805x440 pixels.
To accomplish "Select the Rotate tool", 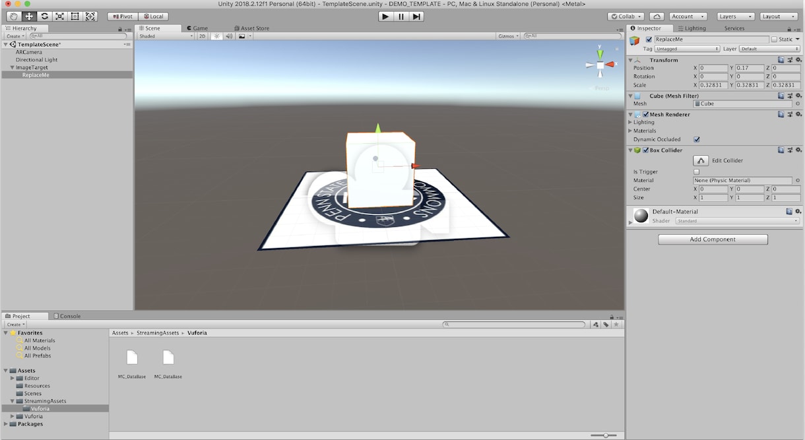I will coord(44,16).
